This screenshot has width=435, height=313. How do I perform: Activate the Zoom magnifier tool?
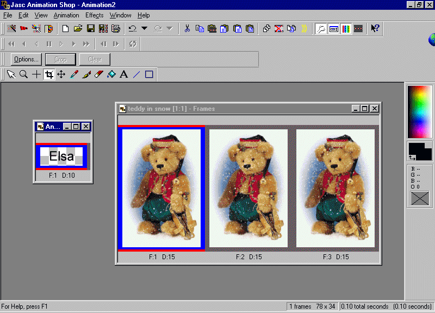click(x=23, y=74)
